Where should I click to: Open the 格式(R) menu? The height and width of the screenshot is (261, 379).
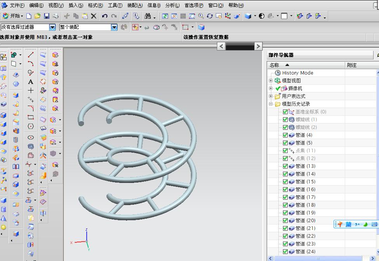[x=95, y=5]
